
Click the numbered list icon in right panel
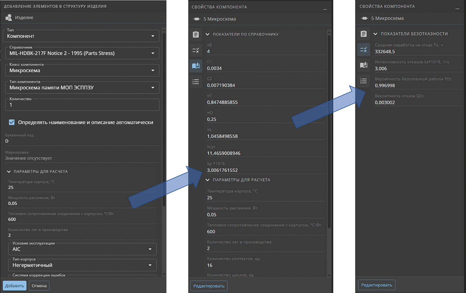click(x=363, y=81)
